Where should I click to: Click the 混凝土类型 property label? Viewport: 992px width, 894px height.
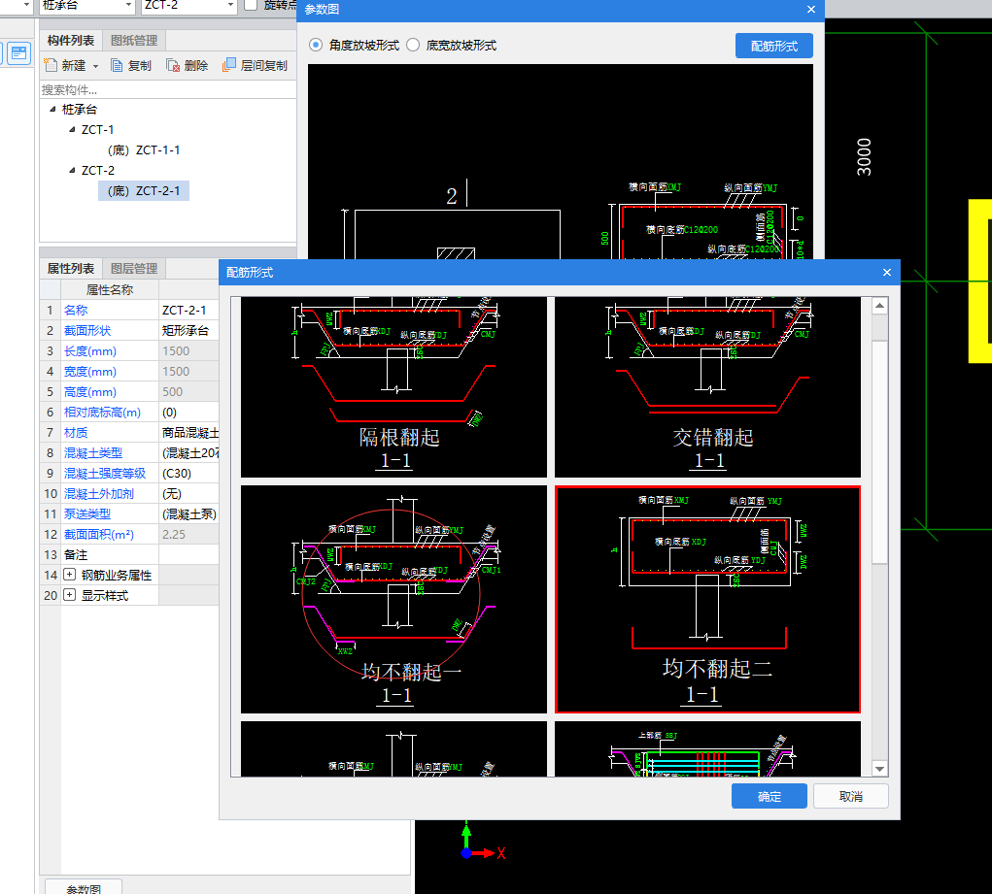point(93,452)
